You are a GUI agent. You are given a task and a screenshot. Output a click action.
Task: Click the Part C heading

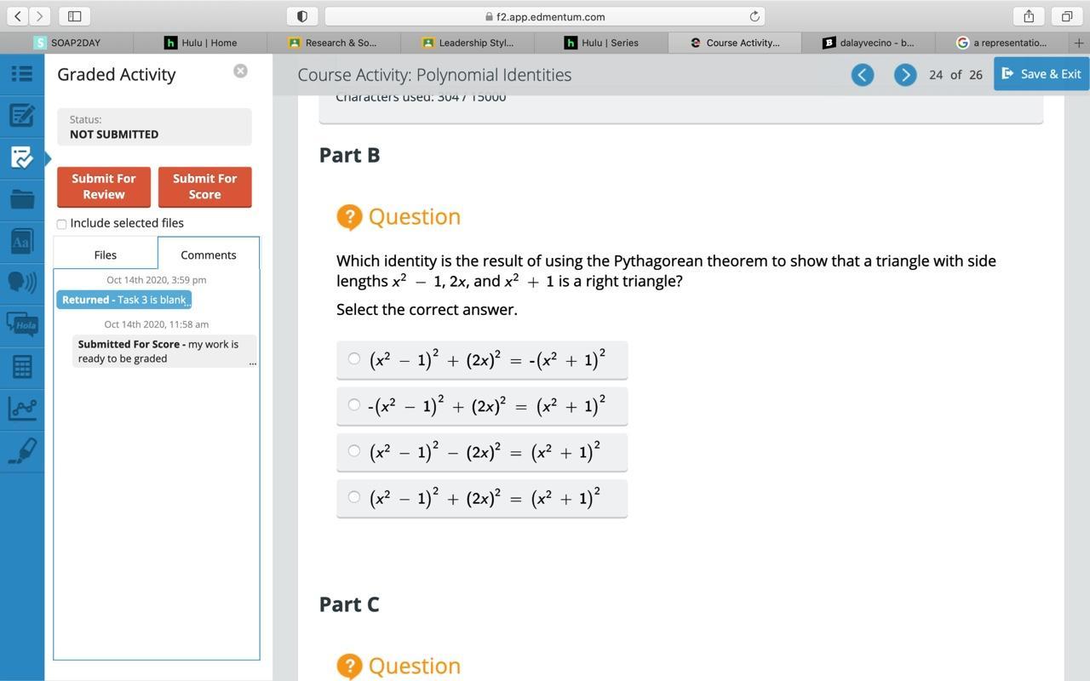[349, 604]
